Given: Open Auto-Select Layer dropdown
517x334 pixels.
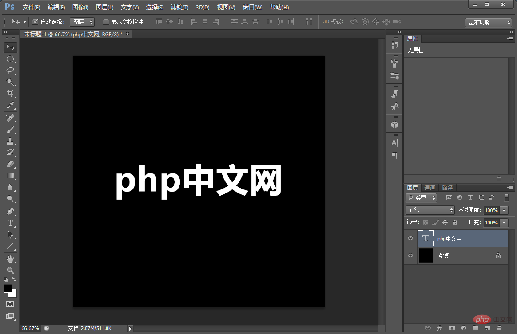Looking at the screenshot, I should coord(83,22).
